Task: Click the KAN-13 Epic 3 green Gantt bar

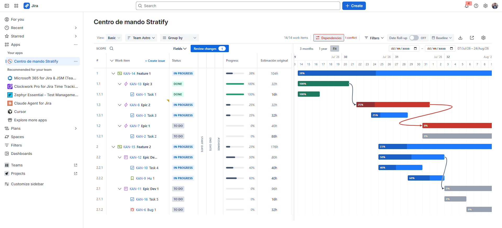Action: point(323,84)
